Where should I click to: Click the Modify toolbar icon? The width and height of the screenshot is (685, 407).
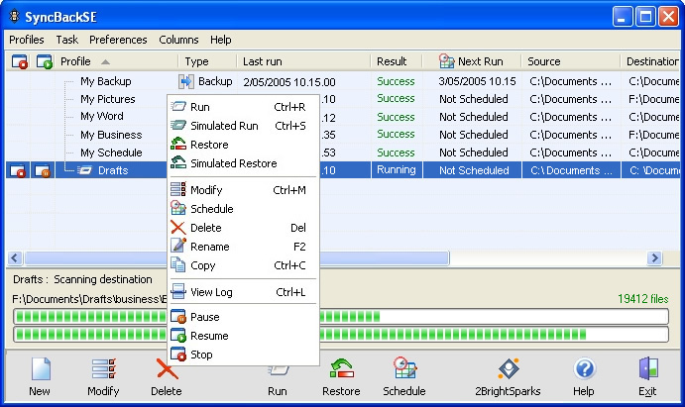click(x=104, y=368)
